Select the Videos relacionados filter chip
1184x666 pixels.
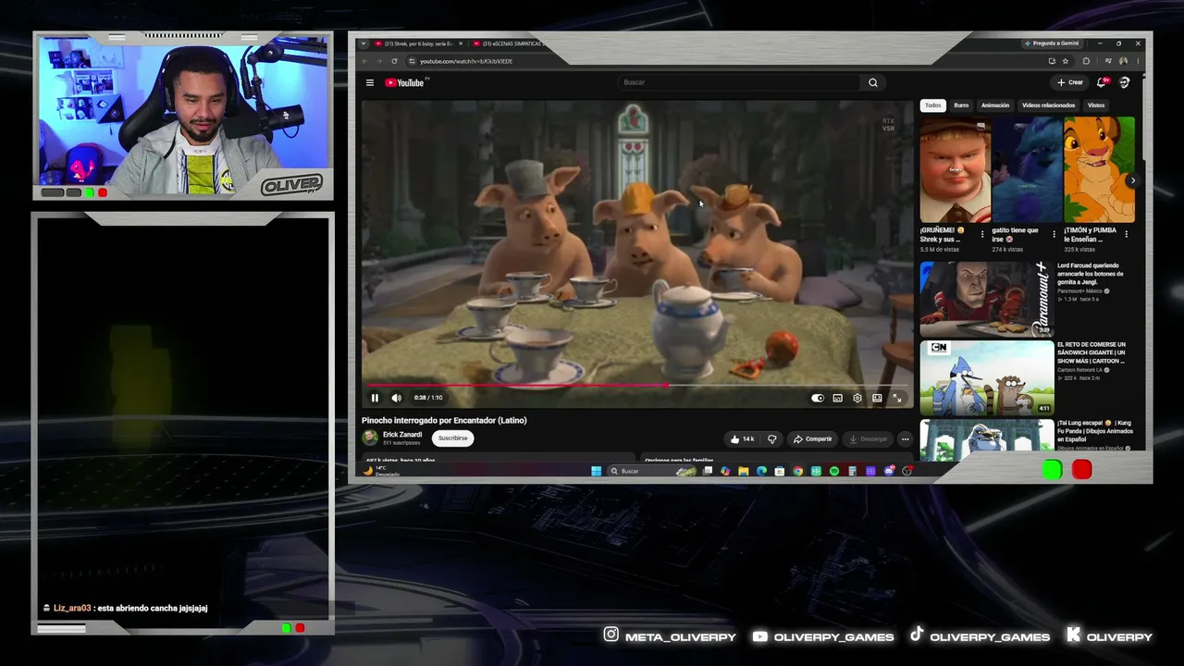coord(1049,105)
